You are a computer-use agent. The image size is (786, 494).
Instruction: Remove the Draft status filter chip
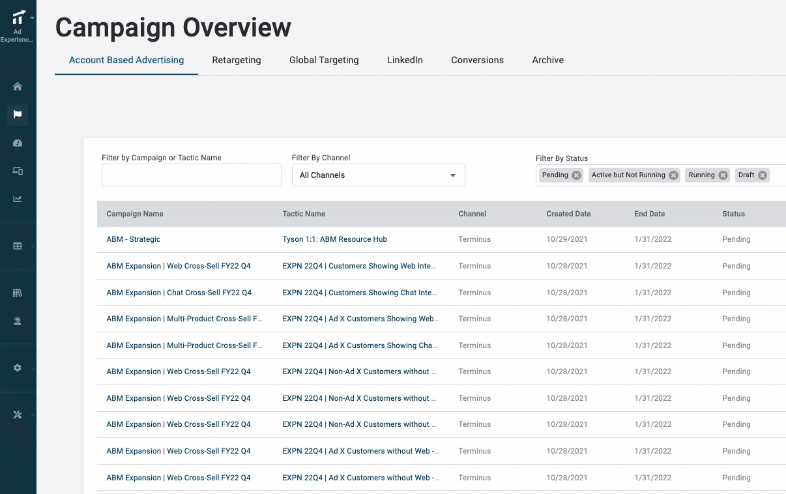(x=763, y=175)
